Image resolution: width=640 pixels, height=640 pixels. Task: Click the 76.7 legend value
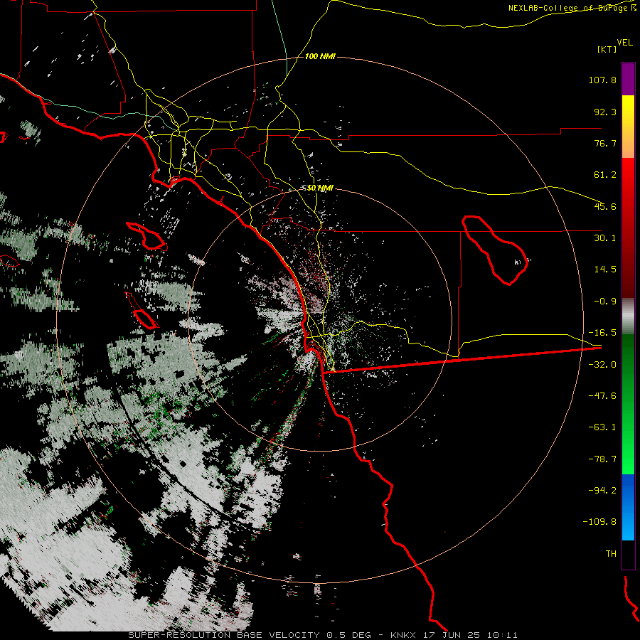pyautogui.click(x=605, y=143)
